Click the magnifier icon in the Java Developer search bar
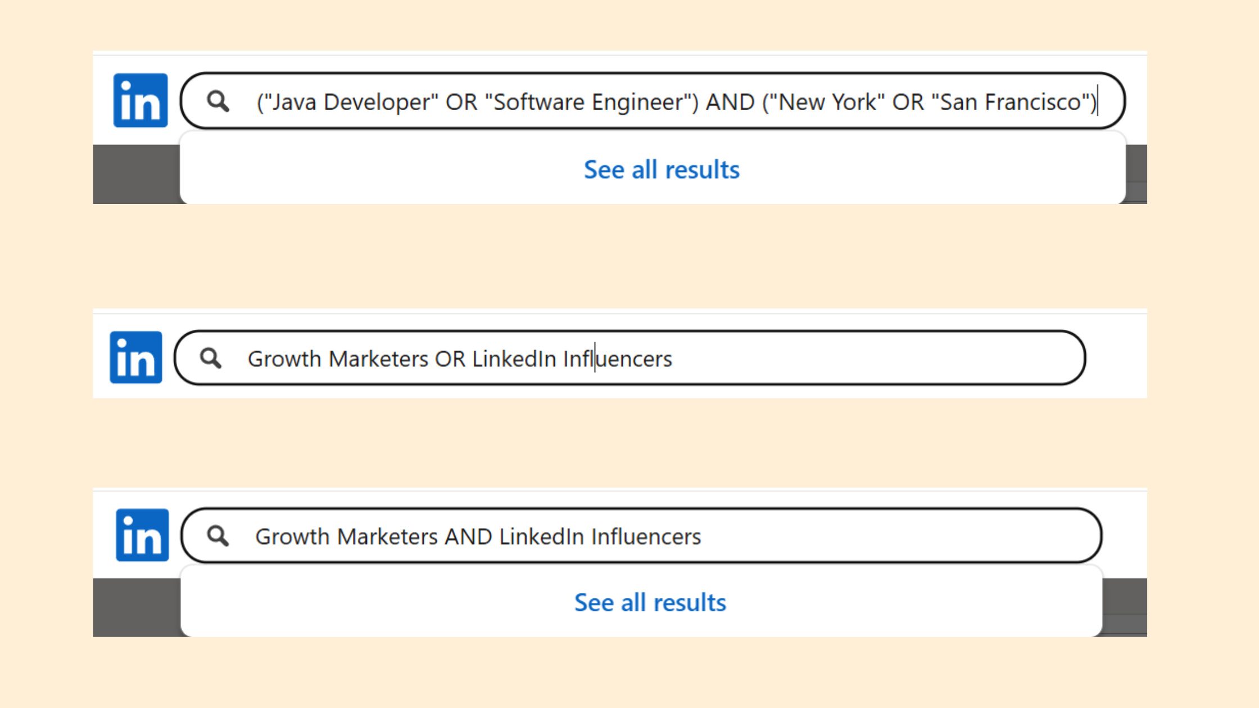The width and height of the screenshot is (1259, 708). coord(218,101)
